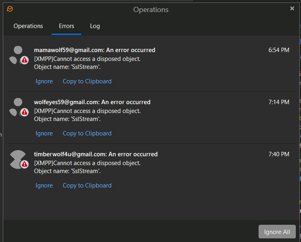Close the Operations dialog
This screenshot has width=301, height=242.
tap(292, 8)
